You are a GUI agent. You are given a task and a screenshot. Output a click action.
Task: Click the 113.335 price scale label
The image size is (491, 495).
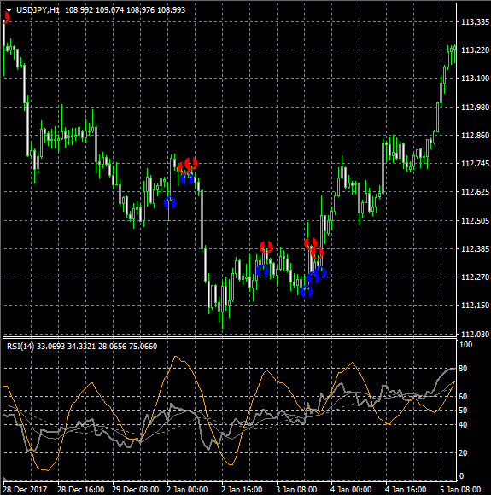click(475, 22)
